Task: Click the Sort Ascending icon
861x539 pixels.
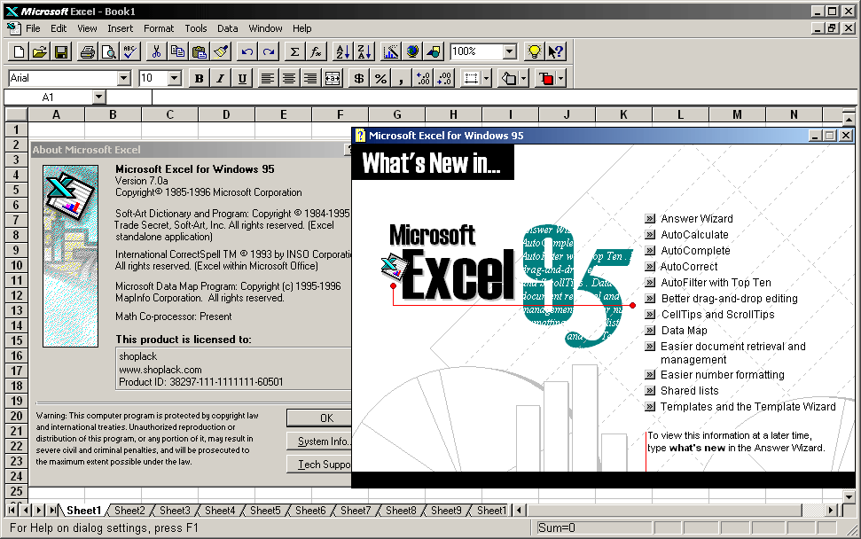Action: [x=340, y=51]
